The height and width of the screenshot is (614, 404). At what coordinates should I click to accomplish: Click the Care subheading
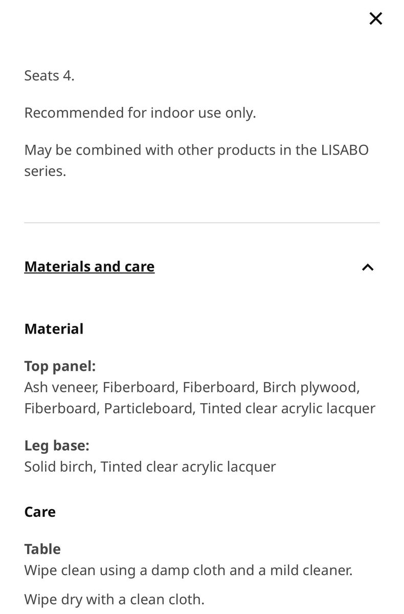40,512
